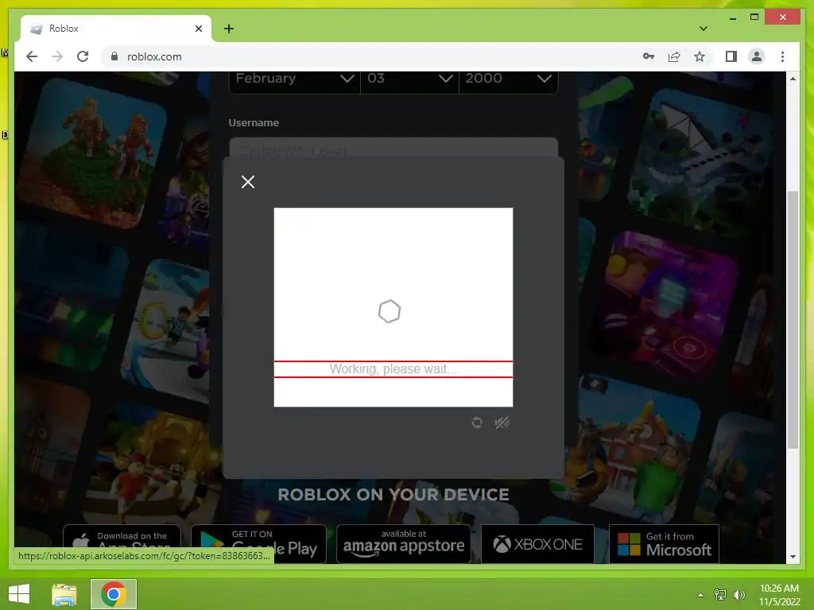View site info via the padlock icon
Viewport: 814px width, 610px height.
point(114,56)
